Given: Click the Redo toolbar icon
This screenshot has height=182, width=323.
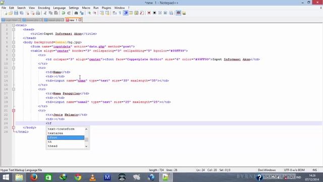Looking at the screenshot, I should point(69,13).
